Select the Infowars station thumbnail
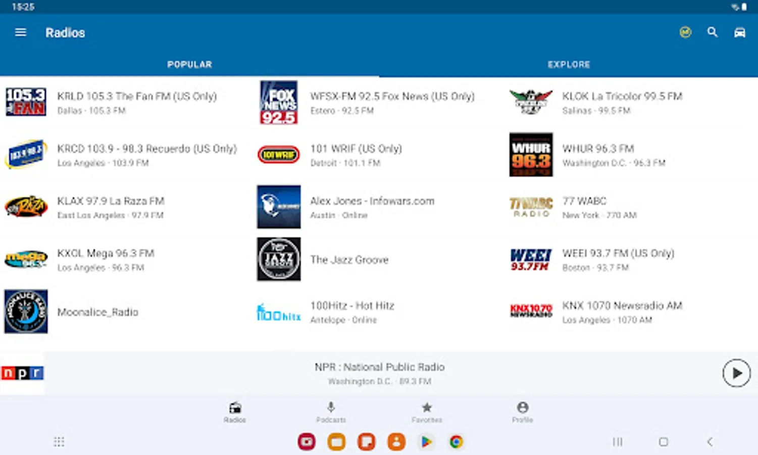Viewport: 758px width, 455px height. [279, 207]
